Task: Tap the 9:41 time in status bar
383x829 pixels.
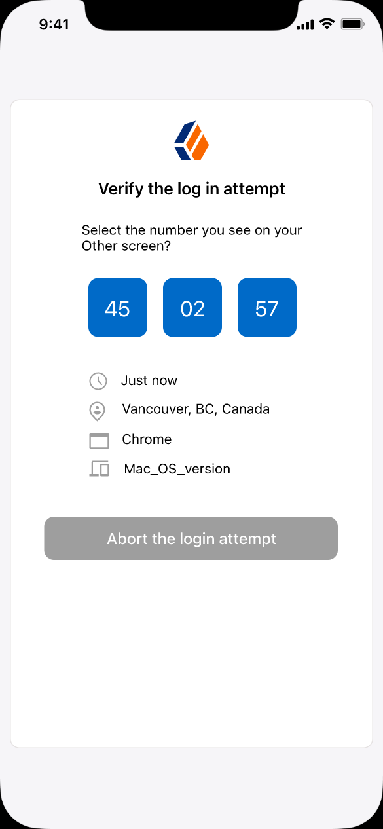Action: pyautogui.click(x=54, y=24)
